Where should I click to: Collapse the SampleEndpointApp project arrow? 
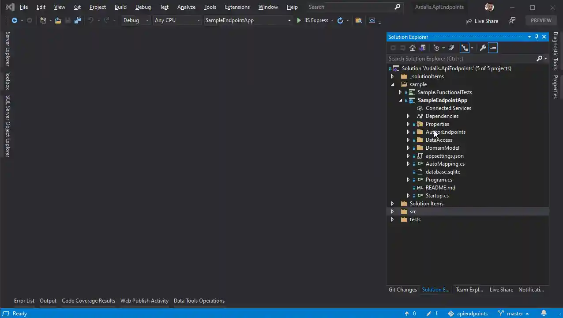point(401,100)
